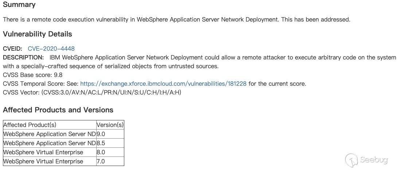Open the CVE-2020-4448 link

(51, 49)
